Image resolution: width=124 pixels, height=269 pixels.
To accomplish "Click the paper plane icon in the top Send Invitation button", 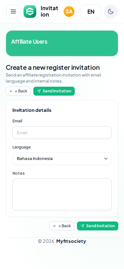I will 39,91.
